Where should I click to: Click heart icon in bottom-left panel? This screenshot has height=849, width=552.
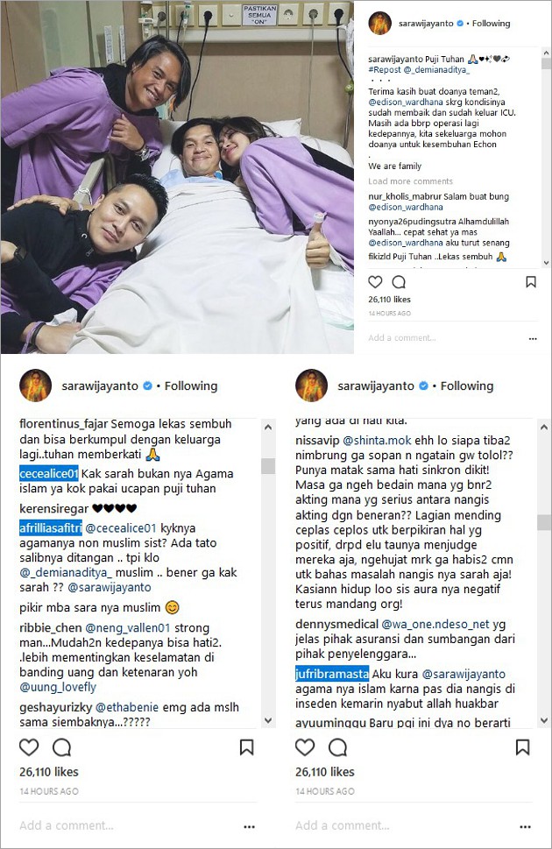[x=29, y=747]
